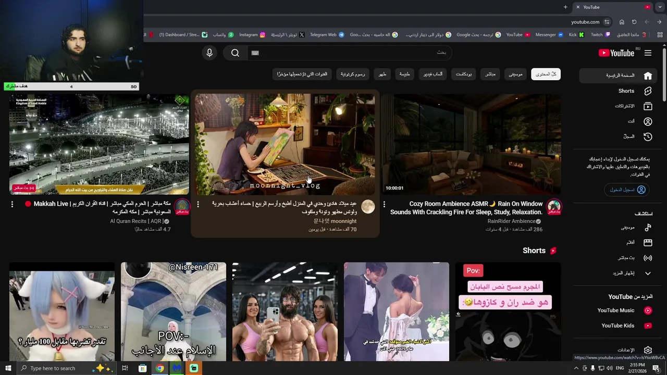This screenshot has width=667, height=375.
Task: Open the tab search dropdown arrow
Action: [660, 7]
